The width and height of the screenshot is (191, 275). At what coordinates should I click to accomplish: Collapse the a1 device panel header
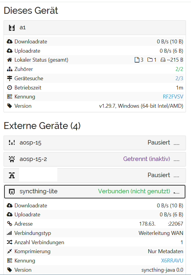pos(95,28)
